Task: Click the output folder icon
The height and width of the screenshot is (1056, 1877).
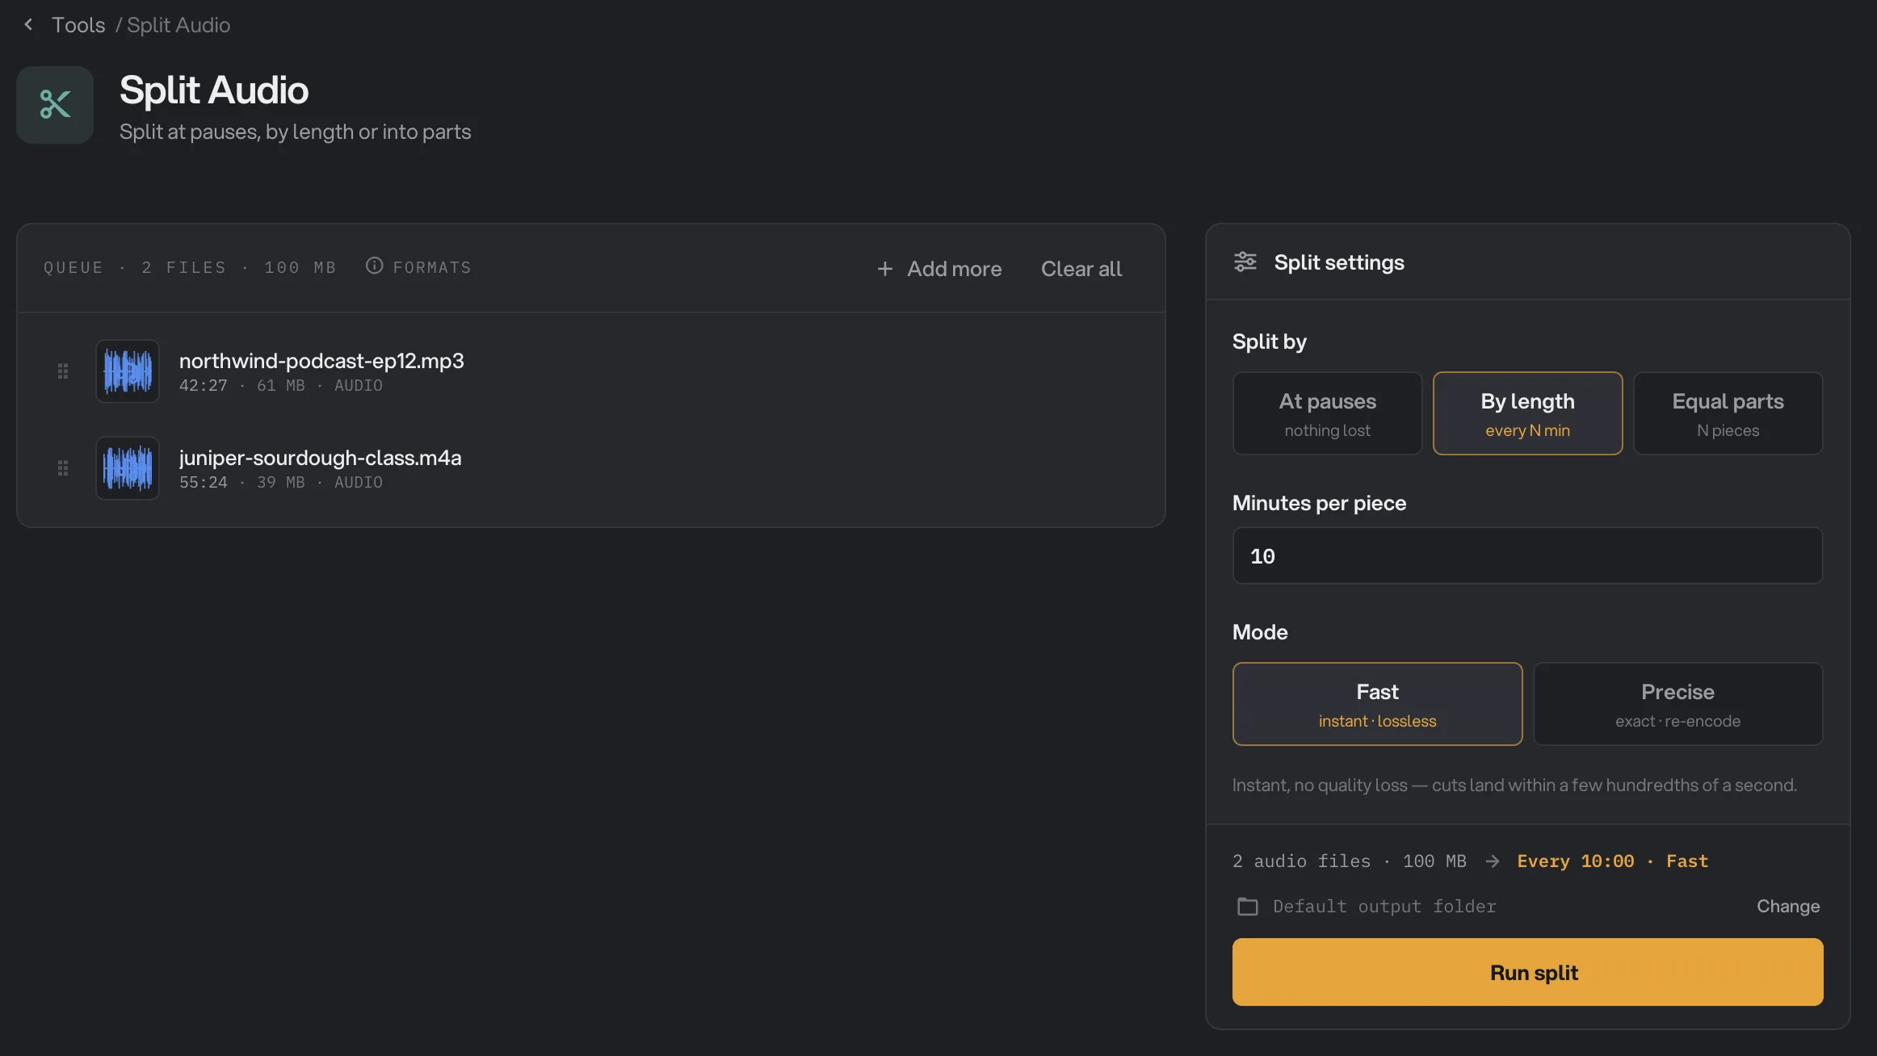Action: (x=1248, y=907)
